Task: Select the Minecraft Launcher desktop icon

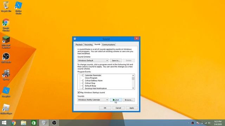Action: [x=6, y=42]
